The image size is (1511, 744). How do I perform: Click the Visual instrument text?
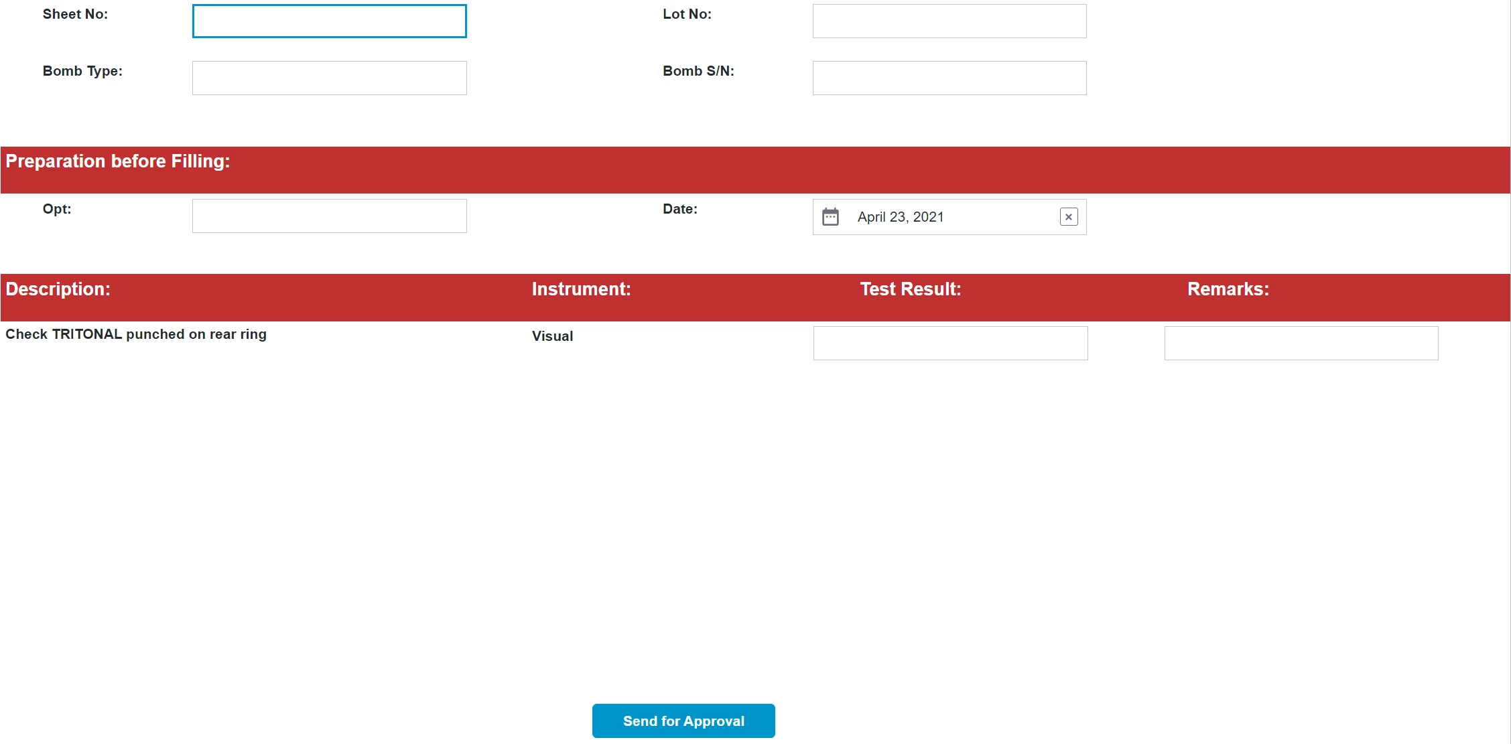point(552,336)
